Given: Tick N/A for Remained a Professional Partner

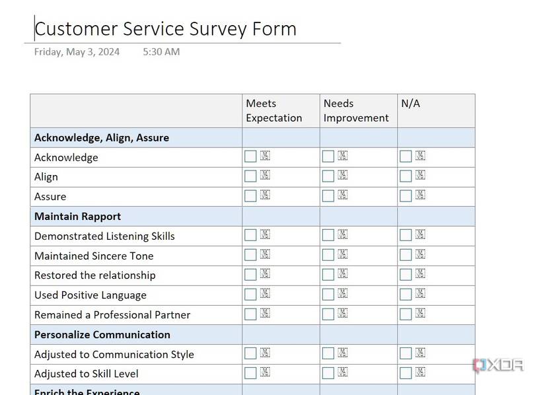Looking at the screenshot, I should pyautogui.click(x=406, y=314).
